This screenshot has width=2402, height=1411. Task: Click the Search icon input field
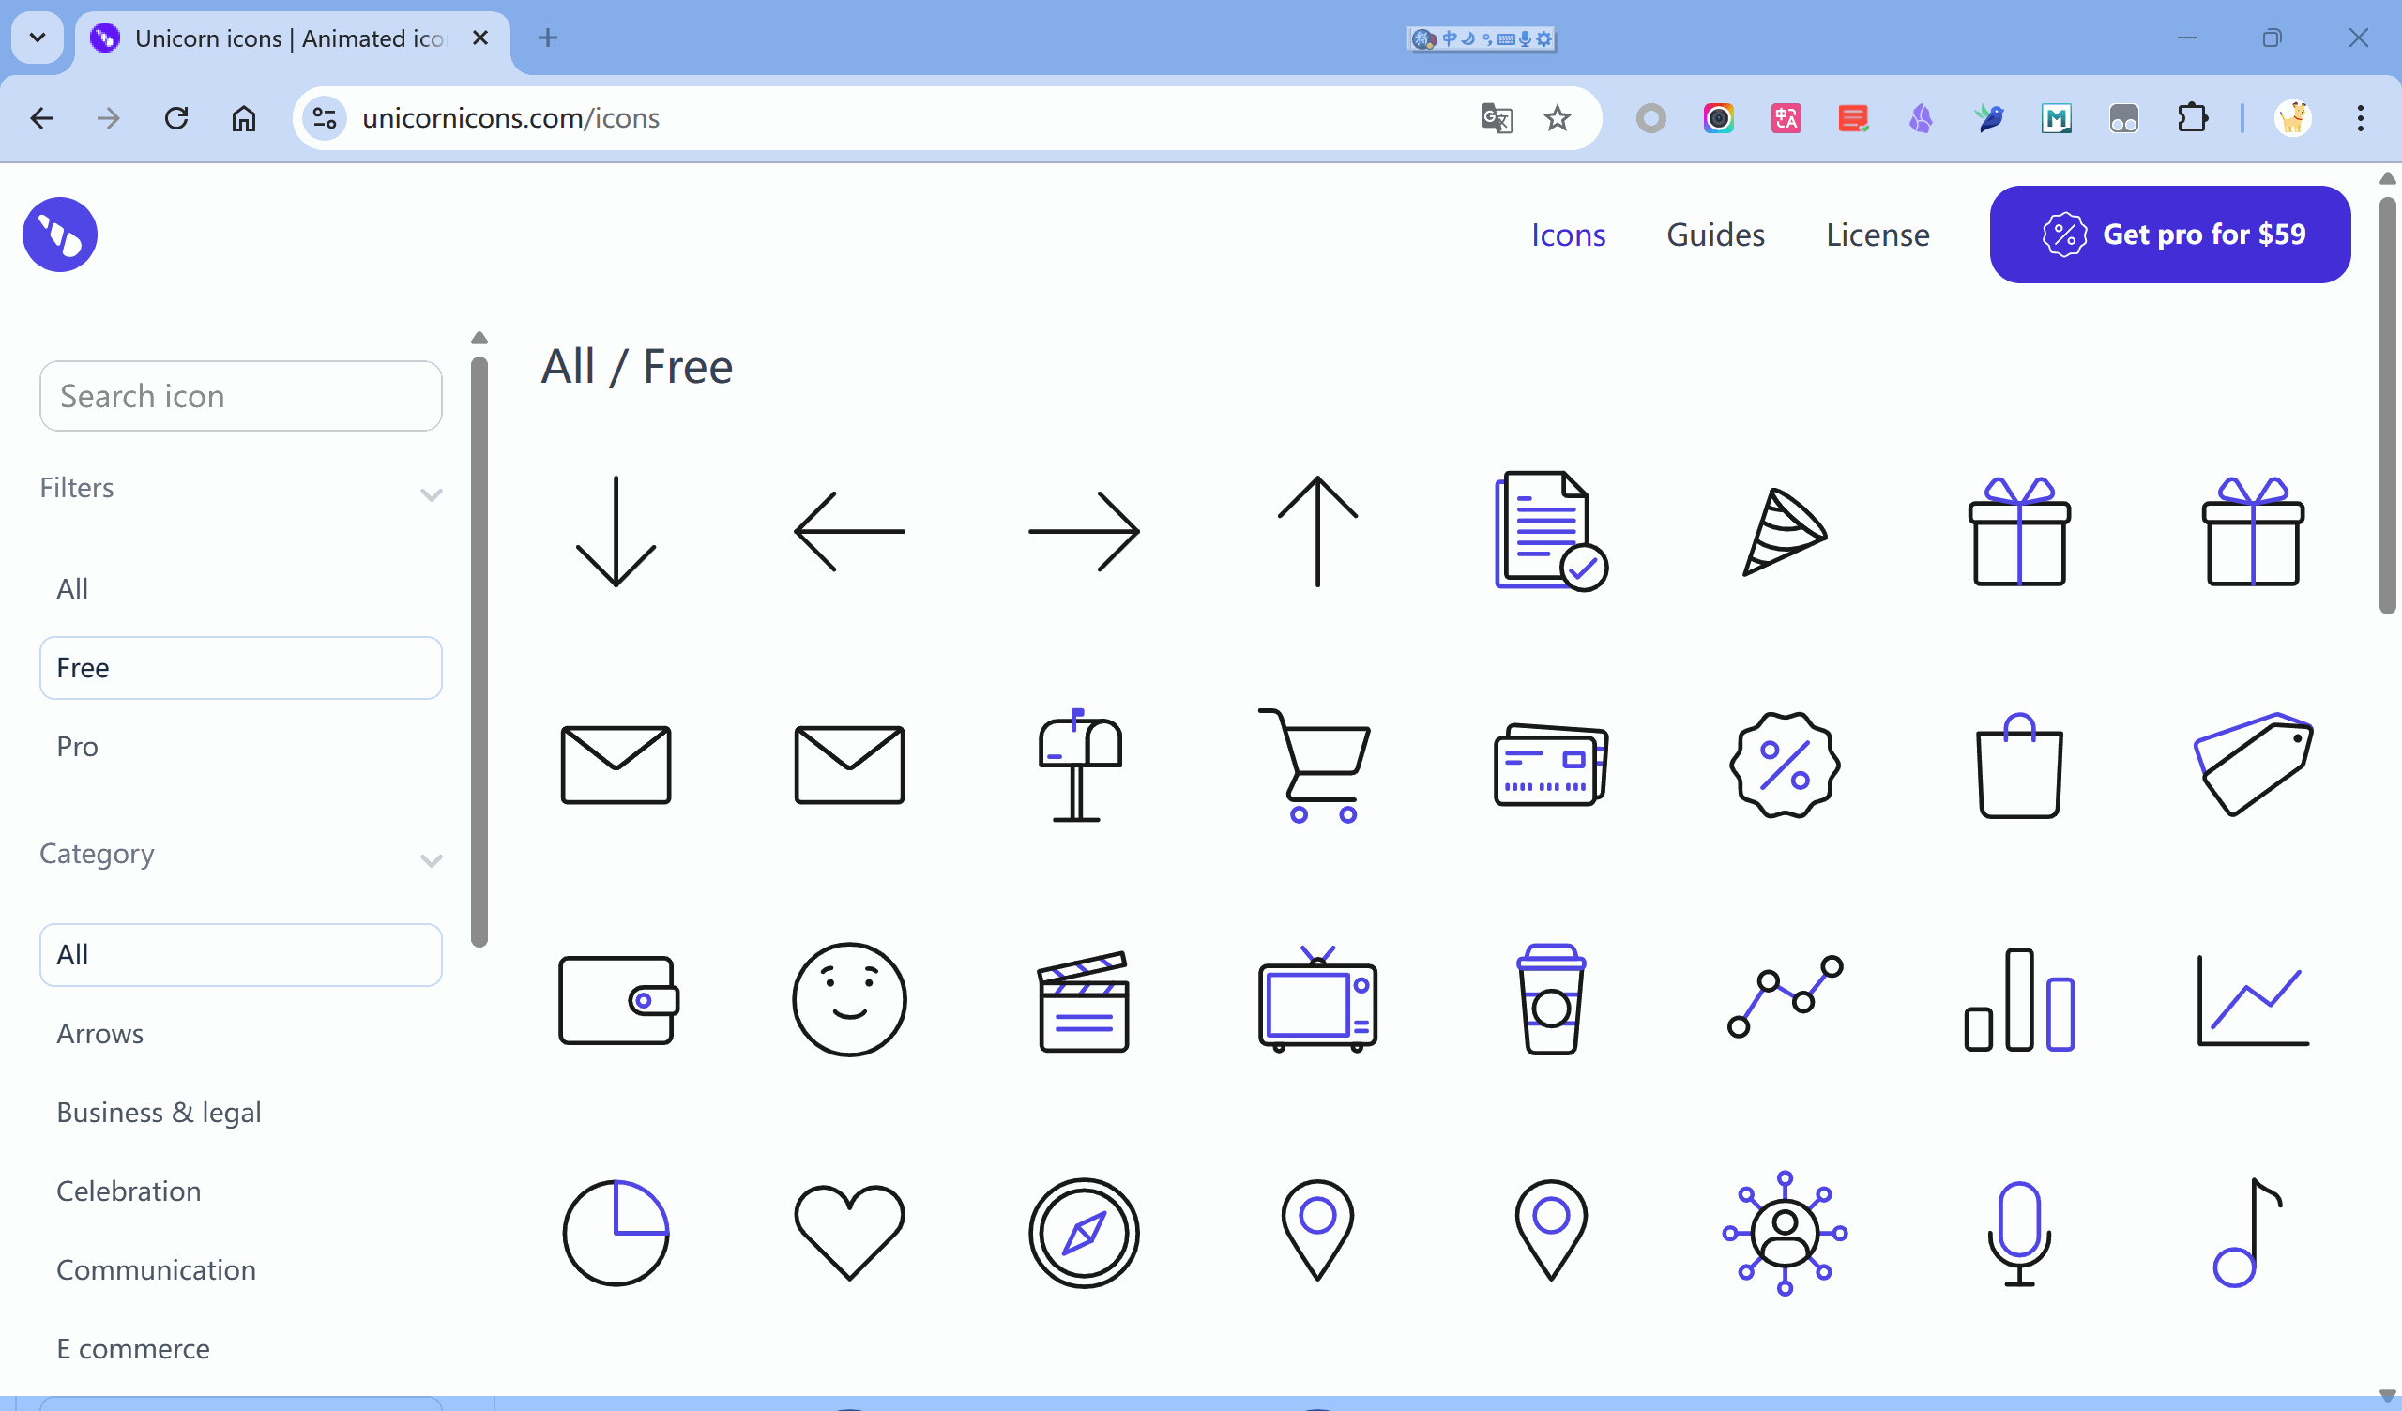(x=240, y=396)
